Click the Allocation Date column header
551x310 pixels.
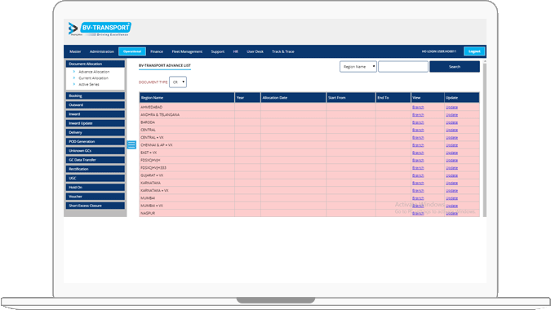point(293,98)
